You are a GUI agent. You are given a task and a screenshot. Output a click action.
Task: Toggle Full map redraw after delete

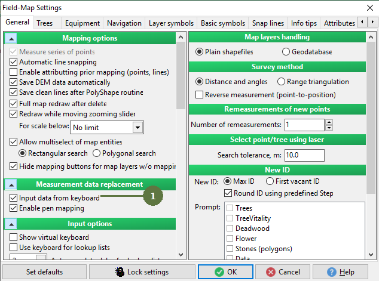(13, 104)
